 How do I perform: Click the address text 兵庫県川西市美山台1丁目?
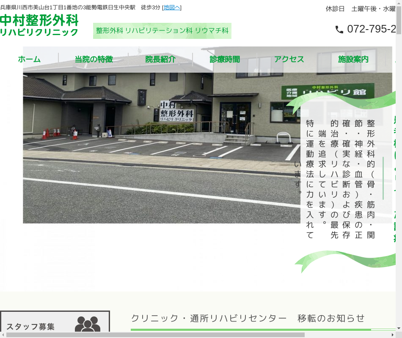[x=68, y=8]
